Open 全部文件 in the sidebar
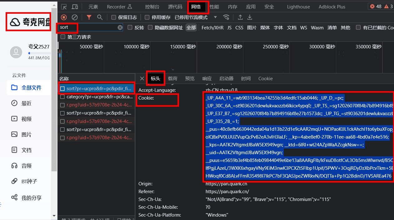Image resolution: width=394 pixels, height=220 pixels. pyautogui.click(x=31, y=88)
